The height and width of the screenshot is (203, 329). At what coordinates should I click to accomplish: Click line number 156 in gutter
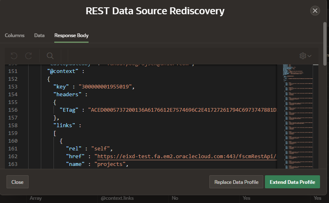coord(13,110)
